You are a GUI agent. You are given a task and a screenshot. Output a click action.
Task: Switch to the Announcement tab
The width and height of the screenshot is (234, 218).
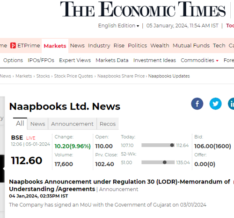(x=72, y=124)
